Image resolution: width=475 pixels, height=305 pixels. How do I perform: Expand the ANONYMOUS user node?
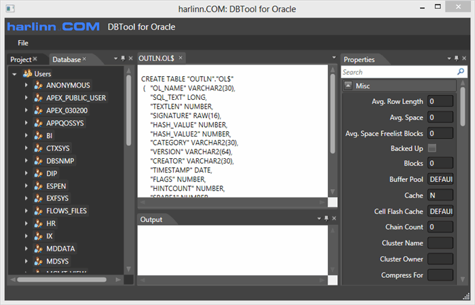coord(26,85)
